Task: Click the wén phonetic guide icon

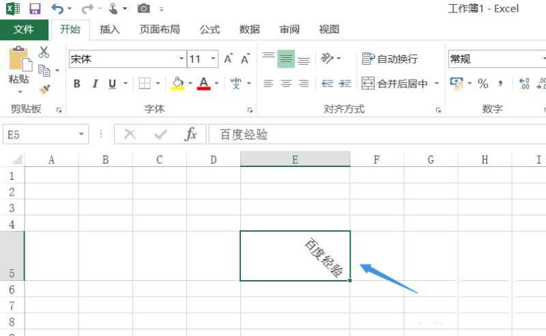Action: (x=235, y=83)
